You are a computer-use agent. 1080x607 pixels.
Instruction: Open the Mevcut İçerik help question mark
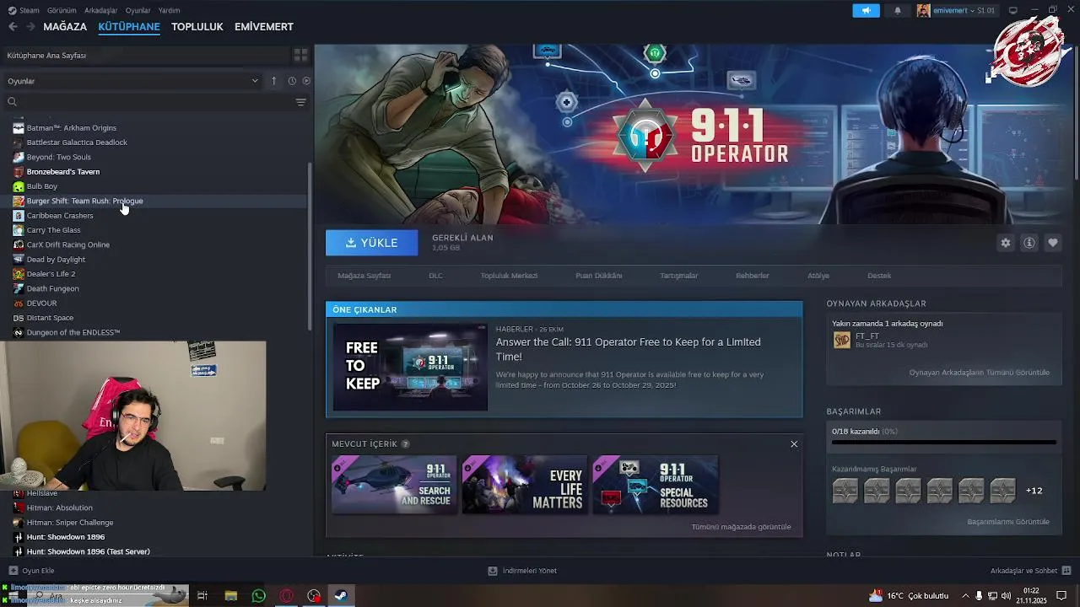click(405, 444)
